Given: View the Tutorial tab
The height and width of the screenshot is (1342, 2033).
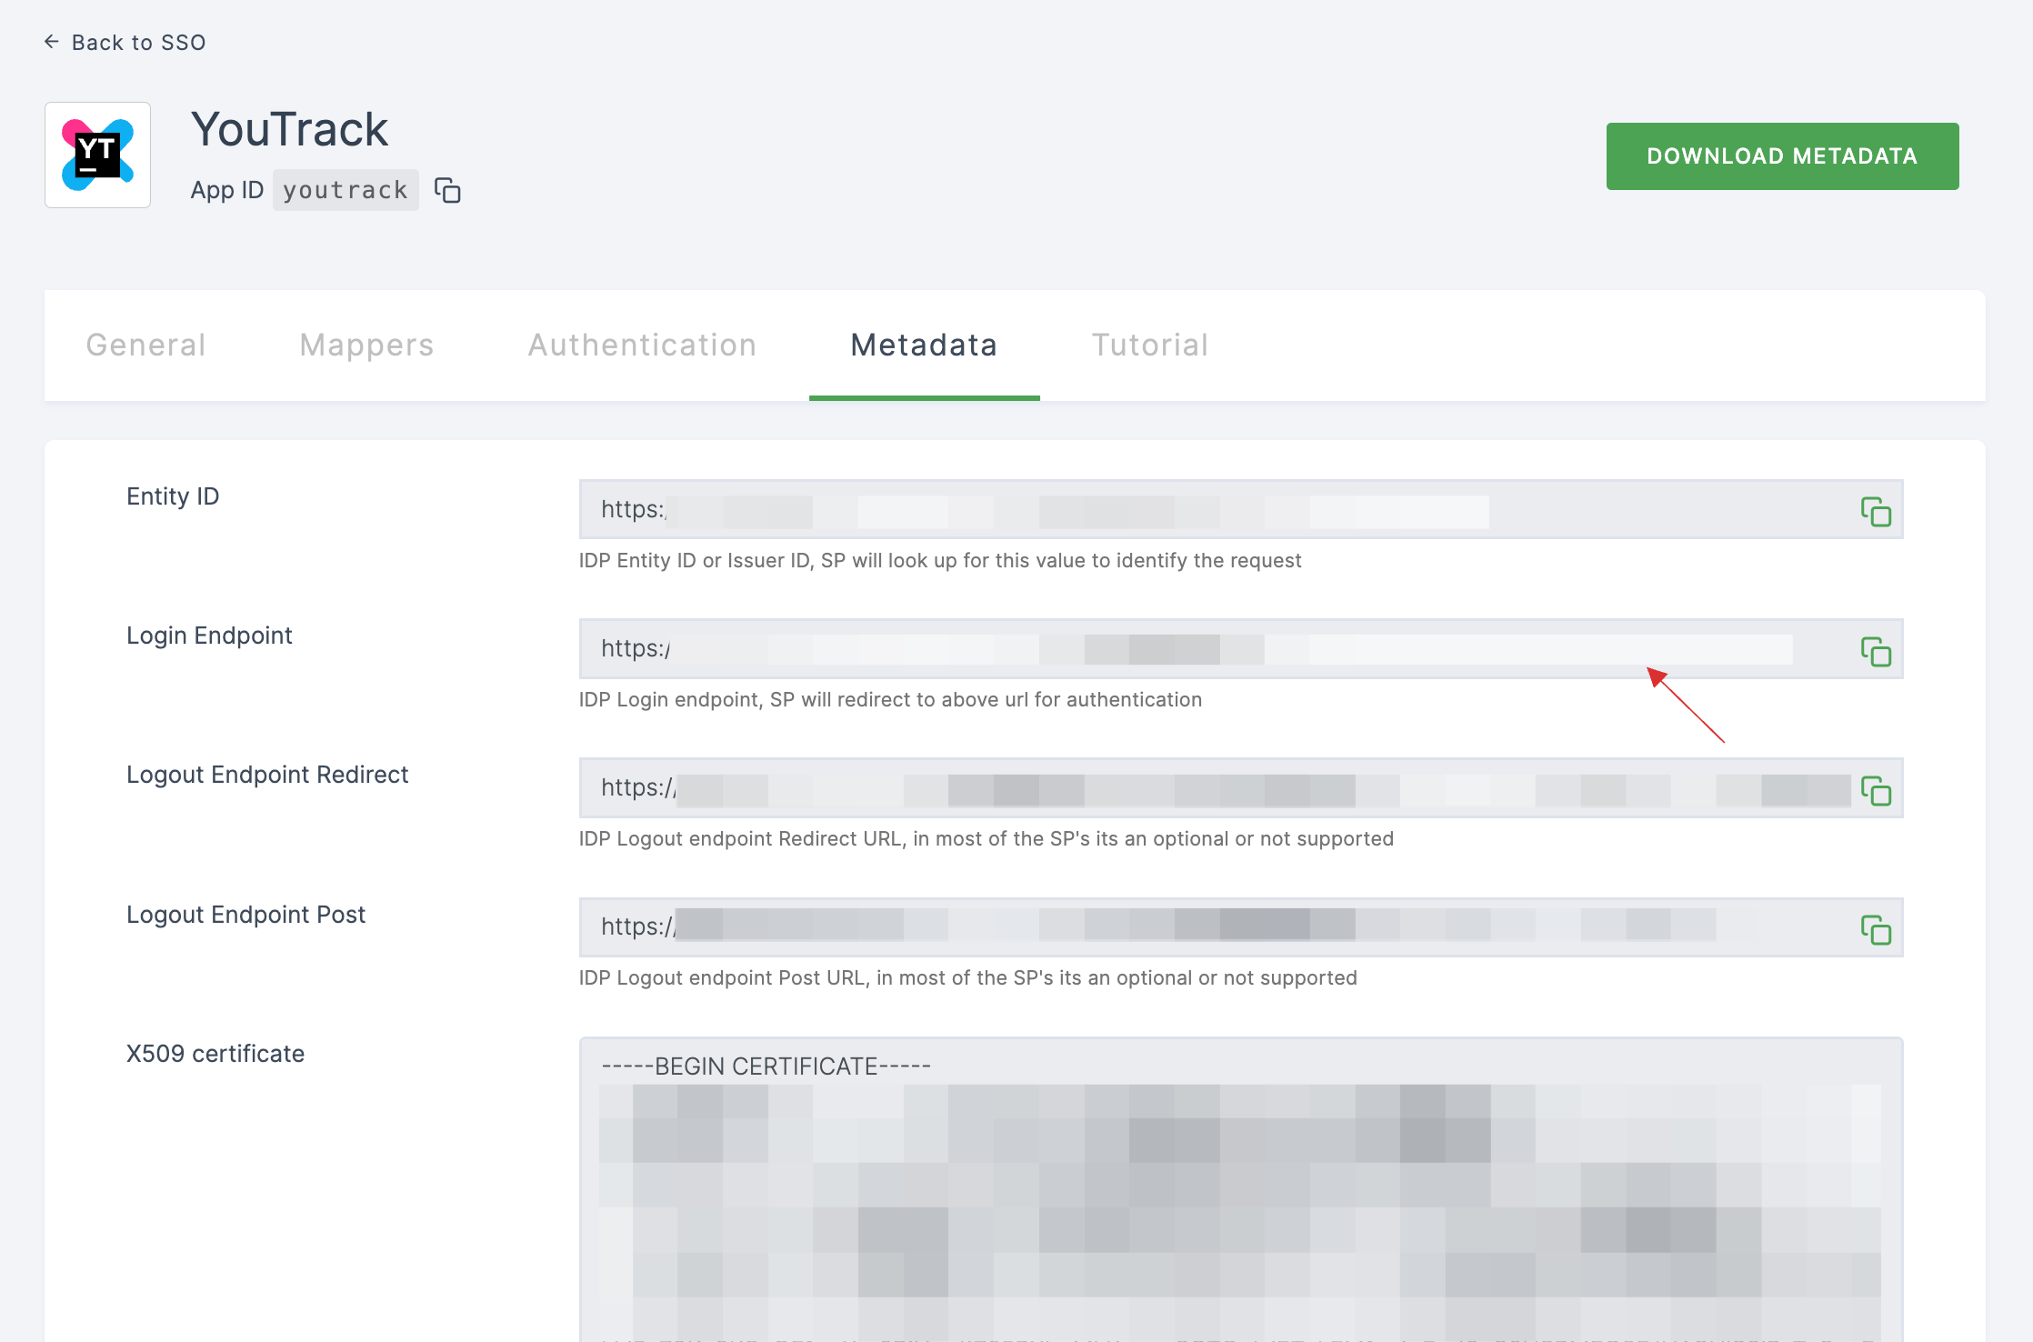Looking at the screenshot, I should tap(1150, 346).
